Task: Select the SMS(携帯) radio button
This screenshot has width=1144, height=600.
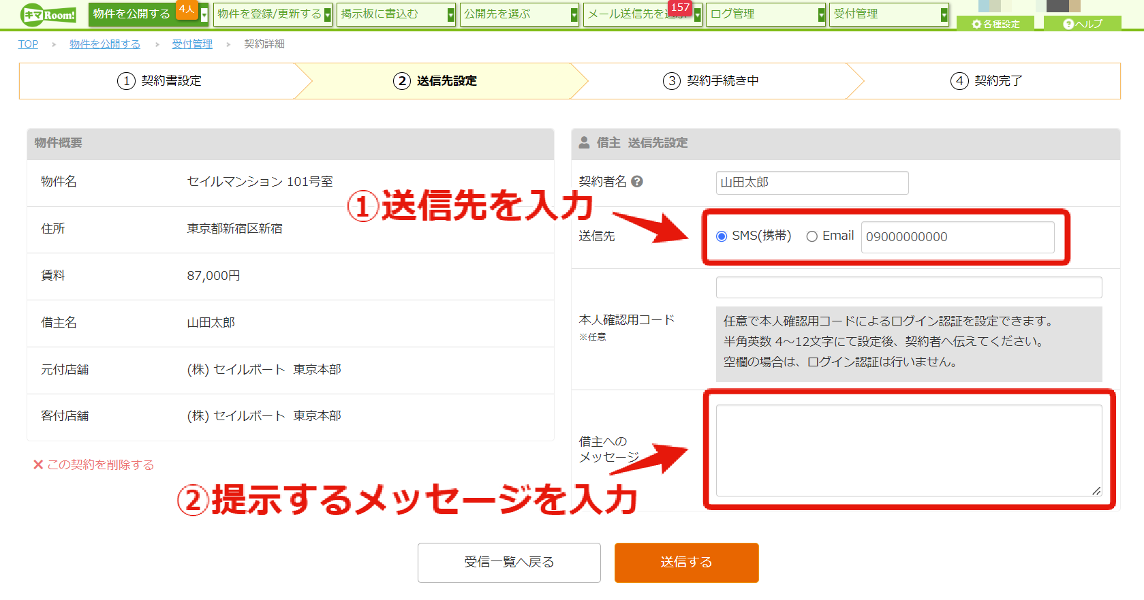Action: point(722,236)
